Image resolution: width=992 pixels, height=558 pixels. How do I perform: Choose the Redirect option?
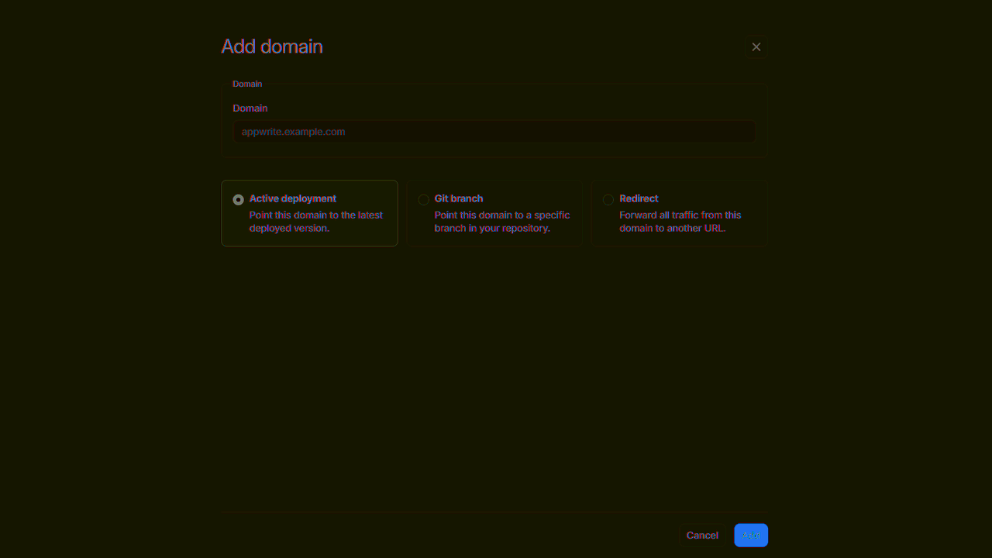point(608,199)
